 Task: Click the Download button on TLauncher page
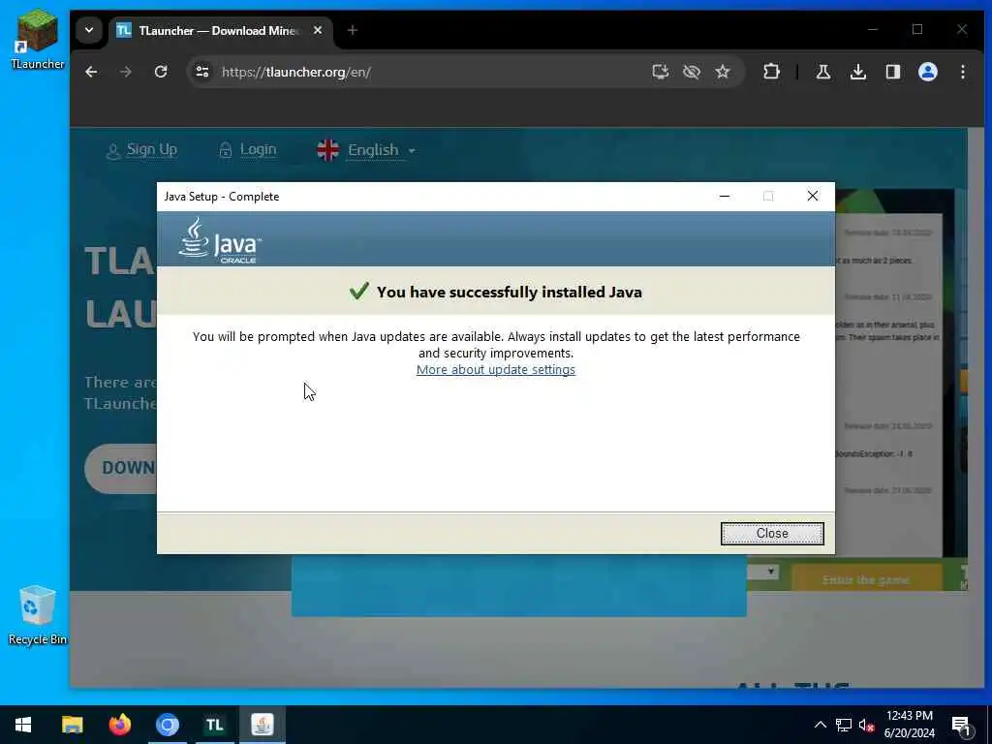[x=121, y=468]
